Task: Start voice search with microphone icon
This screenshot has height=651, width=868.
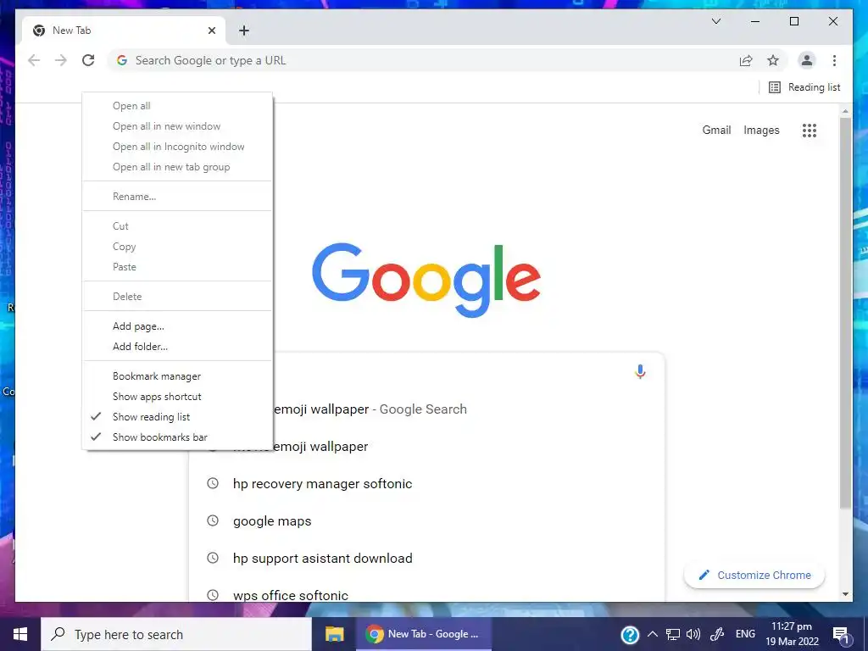Action: [640, 371]
